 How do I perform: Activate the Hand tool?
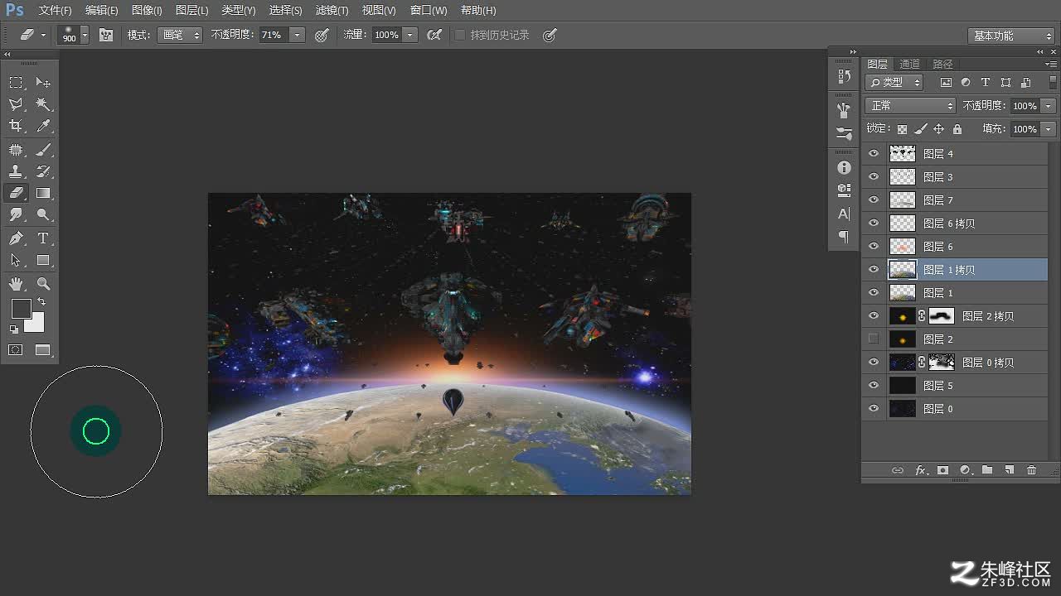tap(16, 284)
